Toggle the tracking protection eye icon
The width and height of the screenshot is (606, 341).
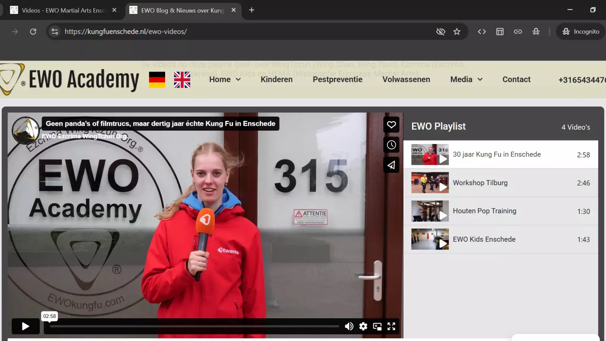440,31
